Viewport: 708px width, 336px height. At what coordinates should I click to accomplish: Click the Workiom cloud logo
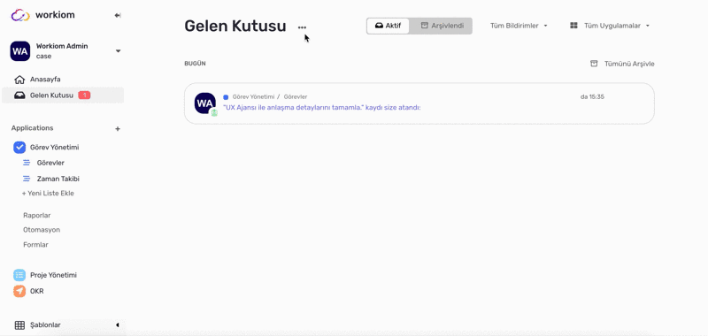20,15
